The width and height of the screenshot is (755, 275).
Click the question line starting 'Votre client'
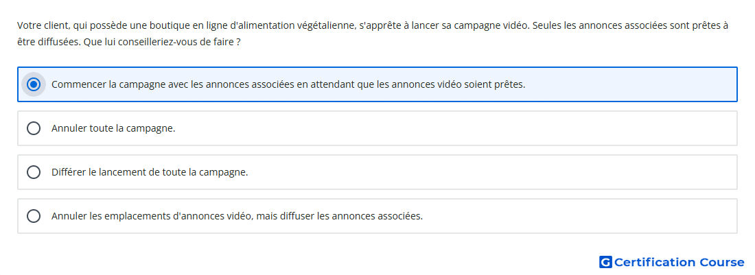click(x=373, y=25)
